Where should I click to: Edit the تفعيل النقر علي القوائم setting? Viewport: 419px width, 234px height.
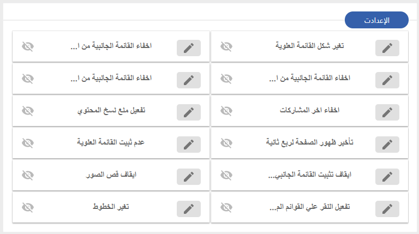[x=387, y=209]
